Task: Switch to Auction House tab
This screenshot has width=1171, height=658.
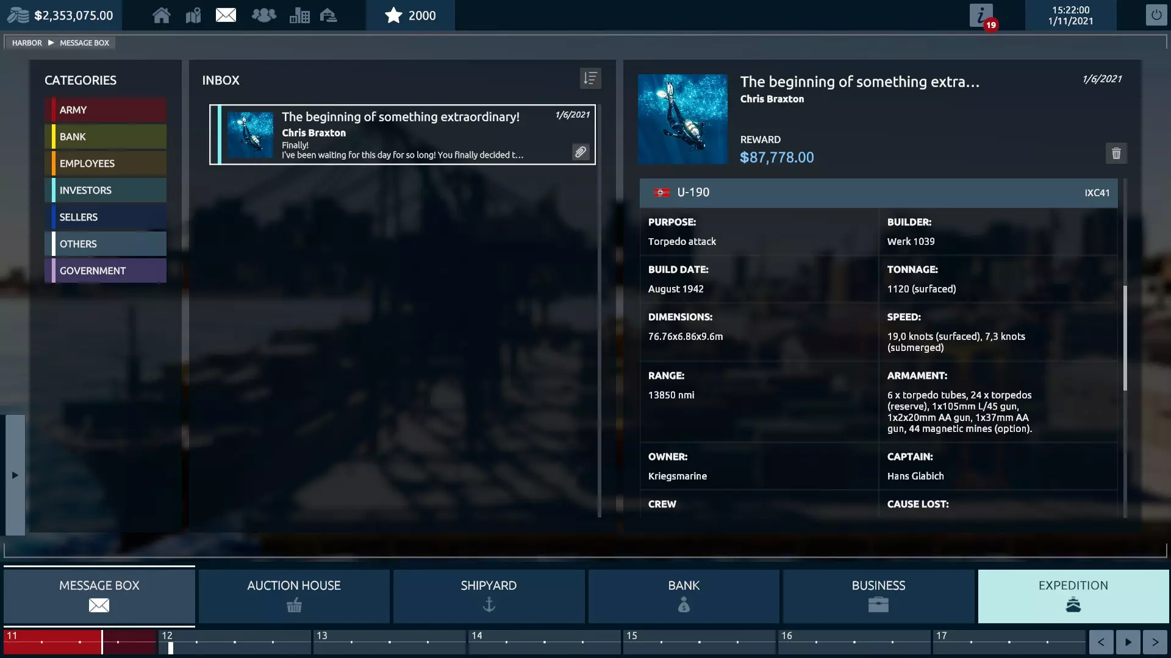Action: pos(294,595)
